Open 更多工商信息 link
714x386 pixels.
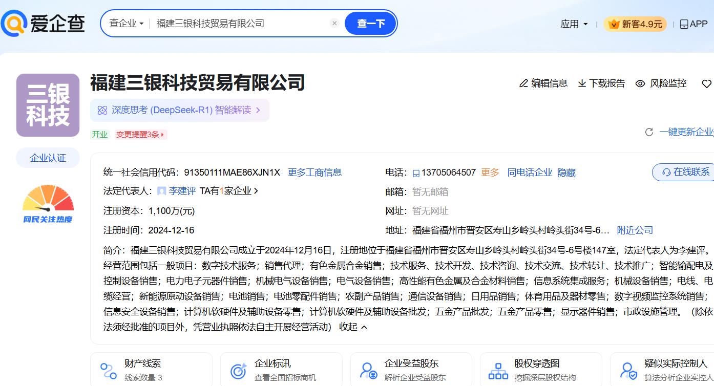pyautogui.click(x=314, y=173)
